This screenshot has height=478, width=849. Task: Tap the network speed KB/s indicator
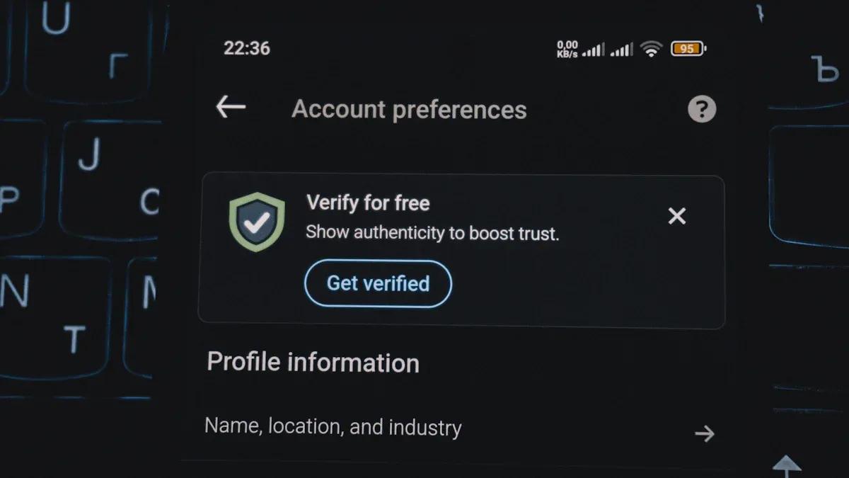(x=567, y=49)
